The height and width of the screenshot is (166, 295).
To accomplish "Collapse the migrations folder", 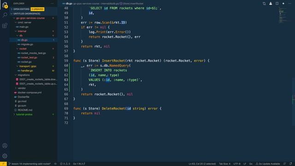I will pos(16,75).
